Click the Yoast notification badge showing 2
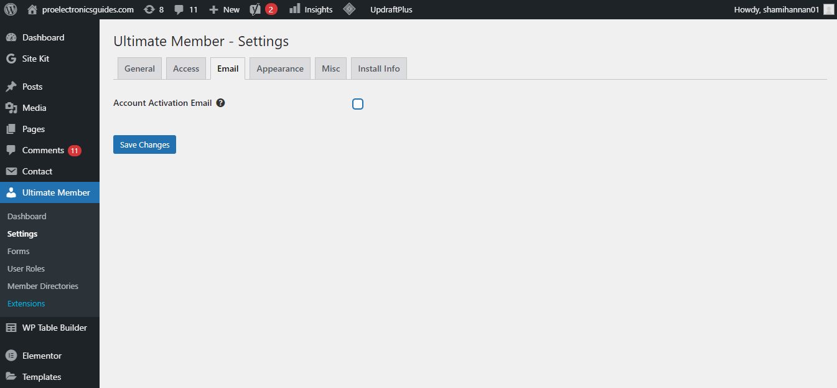Viewport: 837px width, 388px height. (x=271, y=9)
